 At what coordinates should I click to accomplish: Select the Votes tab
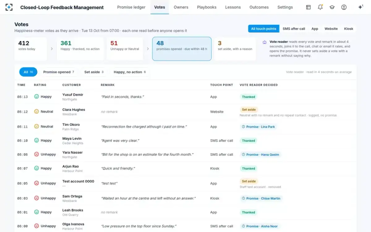tap(160, 7)
